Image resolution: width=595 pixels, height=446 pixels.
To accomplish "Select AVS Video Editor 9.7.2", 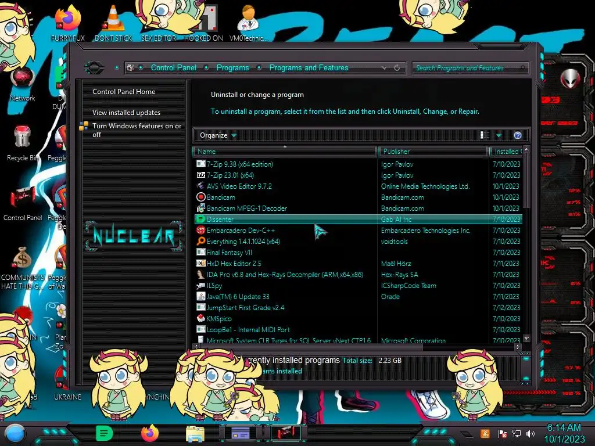I will pos(359,186).
